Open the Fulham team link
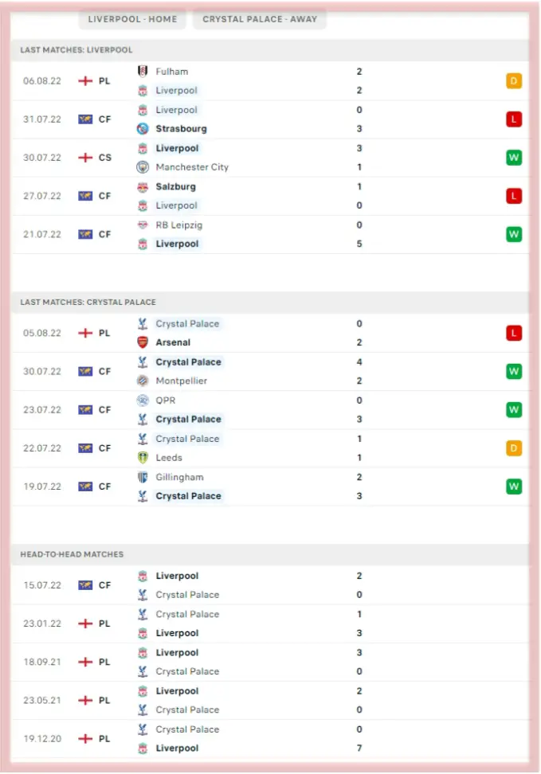The height and width of the screenshot is (774, 541). [172, 72]
